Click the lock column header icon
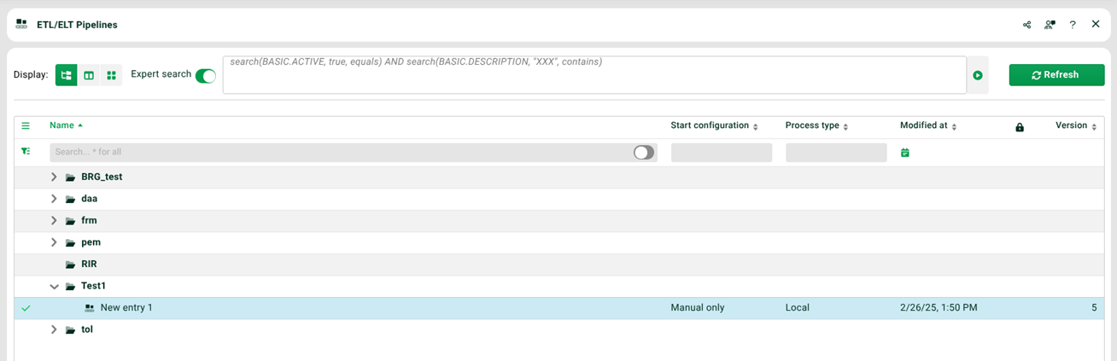The height and width of the screenshot is (361, 1117). 1020,127
